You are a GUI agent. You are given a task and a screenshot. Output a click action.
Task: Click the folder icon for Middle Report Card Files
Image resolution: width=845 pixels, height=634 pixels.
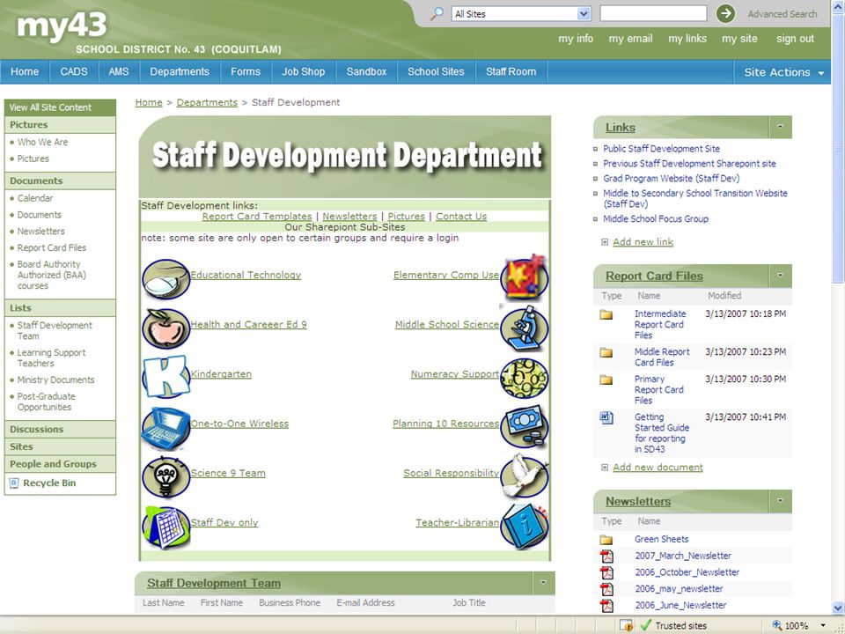coord(606,352)
